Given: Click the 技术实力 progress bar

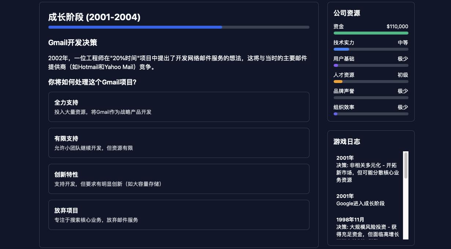Looking at the screenshot, I should (371, 49).
